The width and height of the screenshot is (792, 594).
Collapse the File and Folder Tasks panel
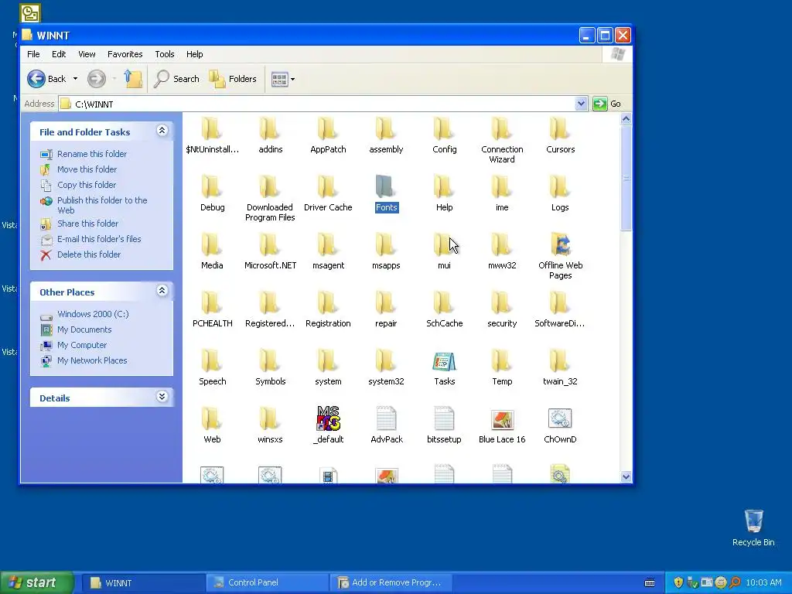coord(162,131)
